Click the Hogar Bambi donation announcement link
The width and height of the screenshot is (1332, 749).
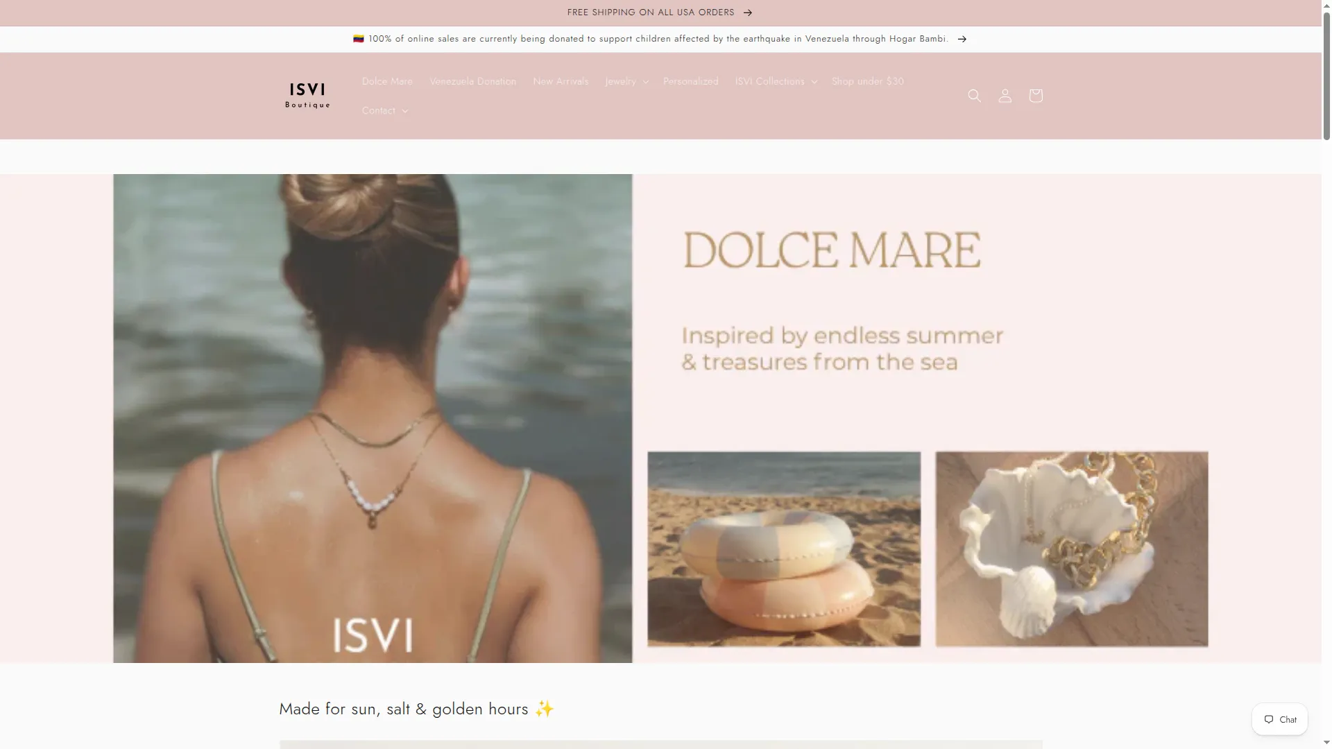coord(659,39)
